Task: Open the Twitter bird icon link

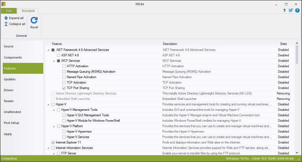Action: (291, 10)
